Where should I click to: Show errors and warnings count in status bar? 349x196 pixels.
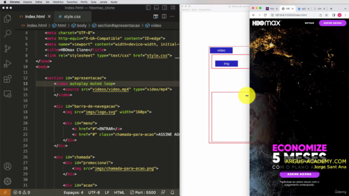click(22, 192)
